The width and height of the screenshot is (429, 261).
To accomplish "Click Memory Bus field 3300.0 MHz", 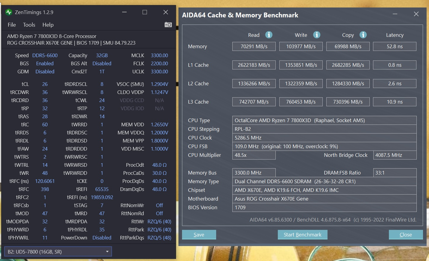I will (254, 173).
